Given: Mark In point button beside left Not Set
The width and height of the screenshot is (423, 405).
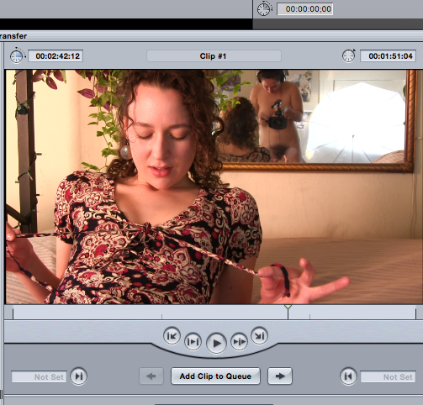Looking at the screenshot, I should [x=78, y=376].
